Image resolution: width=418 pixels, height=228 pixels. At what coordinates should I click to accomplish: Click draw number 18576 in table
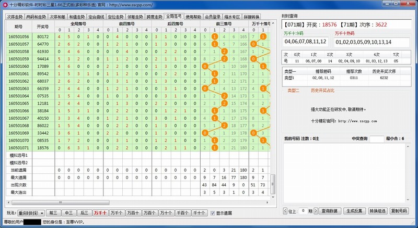point(43,148)
